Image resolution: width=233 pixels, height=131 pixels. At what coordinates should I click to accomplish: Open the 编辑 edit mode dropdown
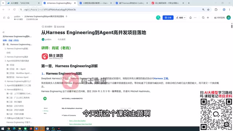[181, 17]
